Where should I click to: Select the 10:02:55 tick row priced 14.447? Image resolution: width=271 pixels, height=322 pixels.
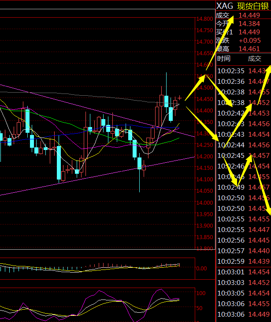[x=244, y=229]
